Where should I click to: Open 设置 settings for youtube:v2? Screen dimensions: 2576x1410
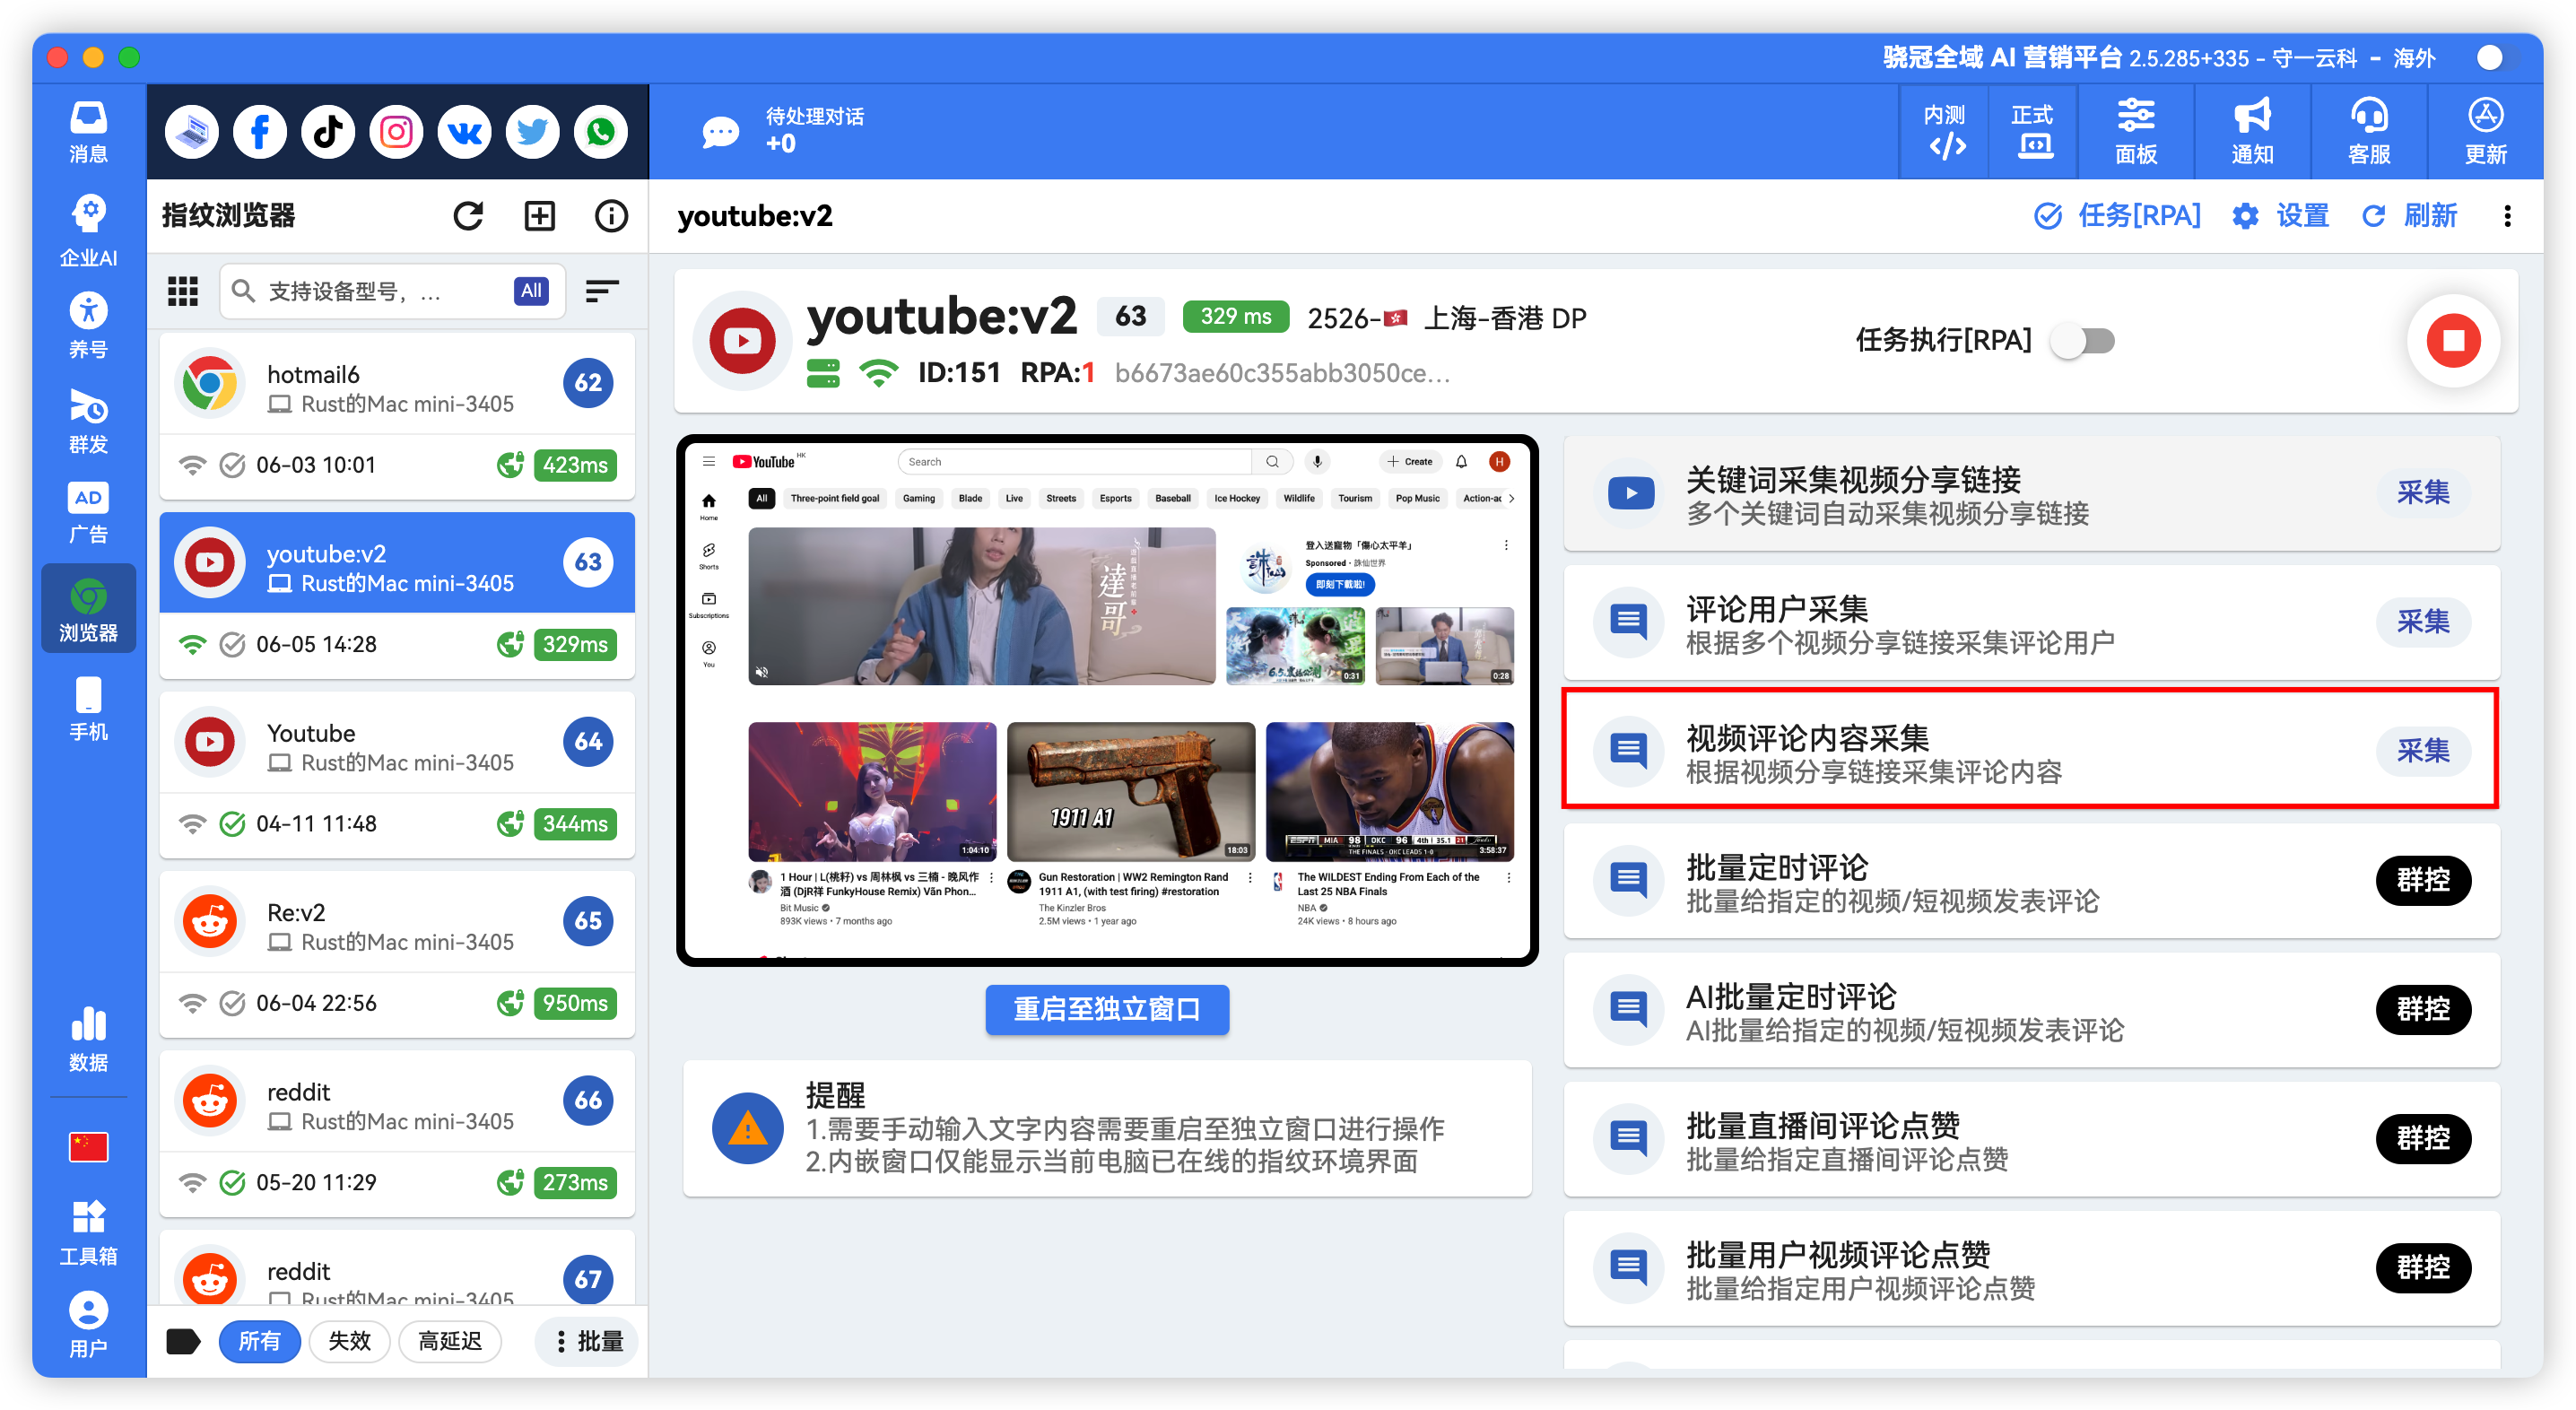pyautogui.click(x=2281, y=216)
